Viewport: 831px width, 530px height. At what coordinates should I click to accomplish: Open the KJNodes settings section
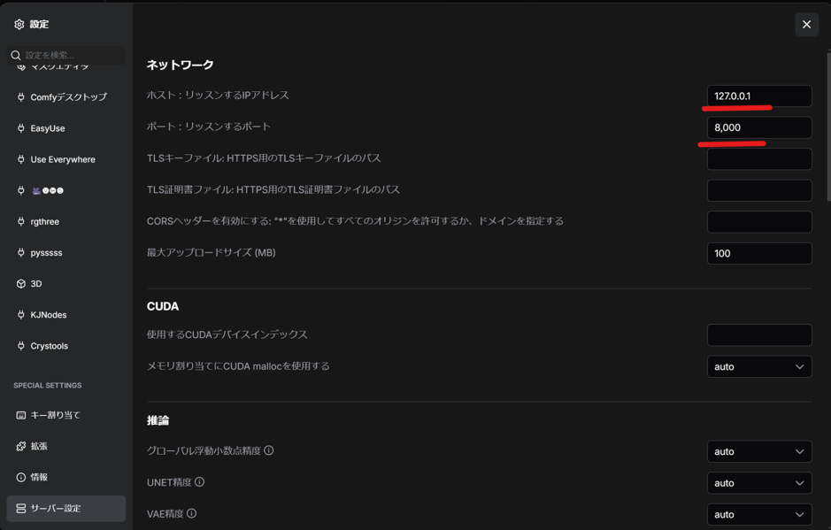(48, 315)
